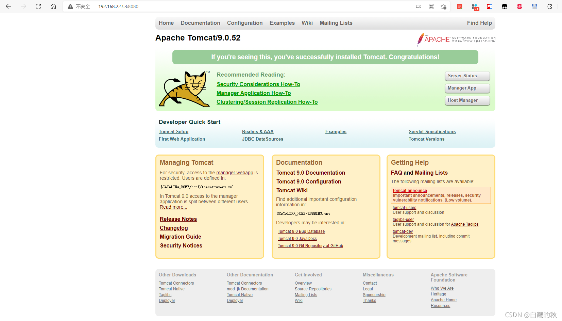The image size is (562, 321).
Task: Go back with the browser back arrow
Action: pos(8,6)
